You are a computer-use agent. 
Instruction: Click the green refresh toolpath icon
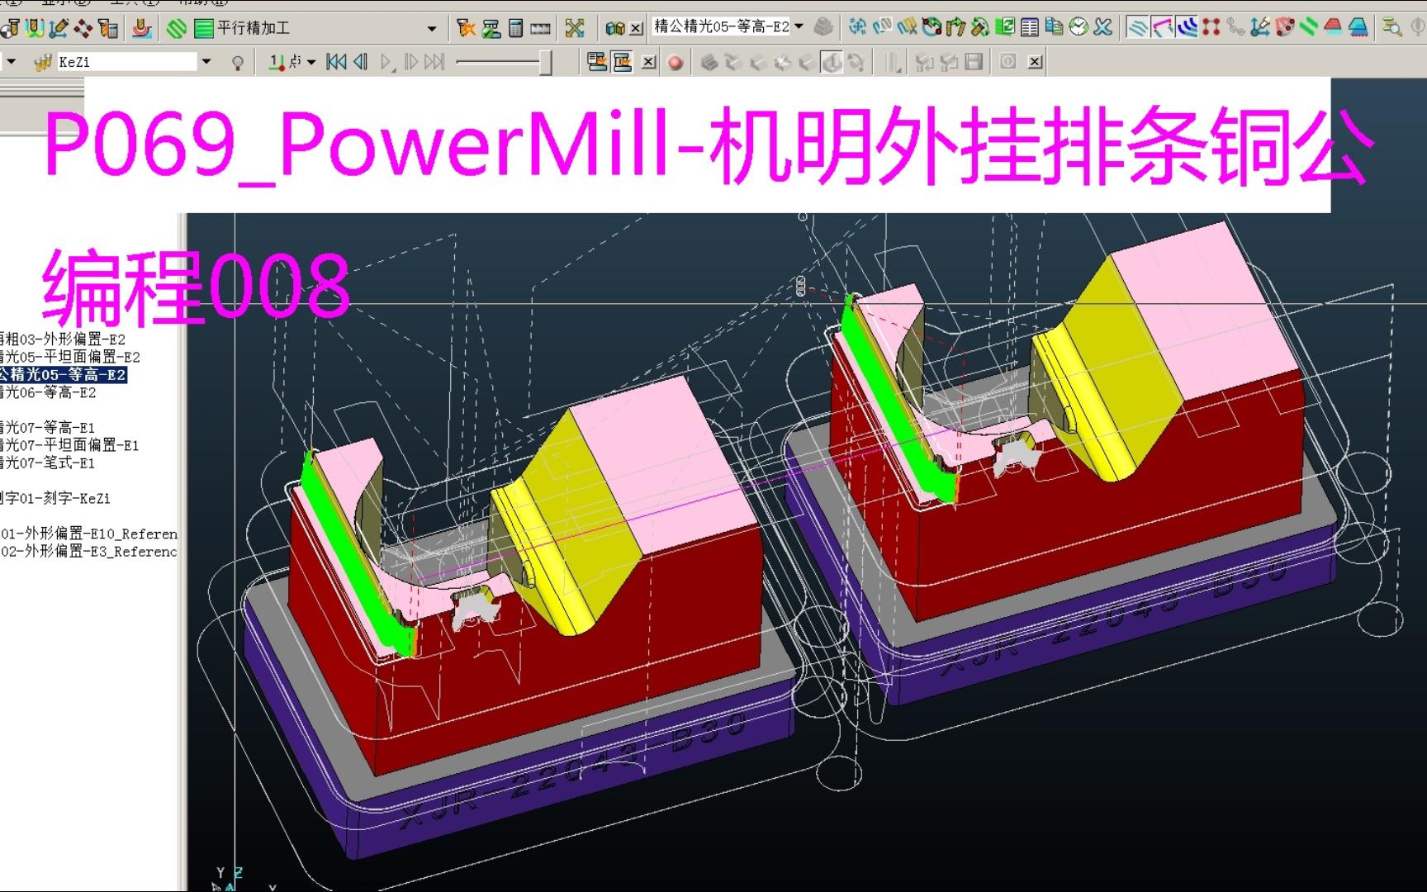tap(1005, 27)
